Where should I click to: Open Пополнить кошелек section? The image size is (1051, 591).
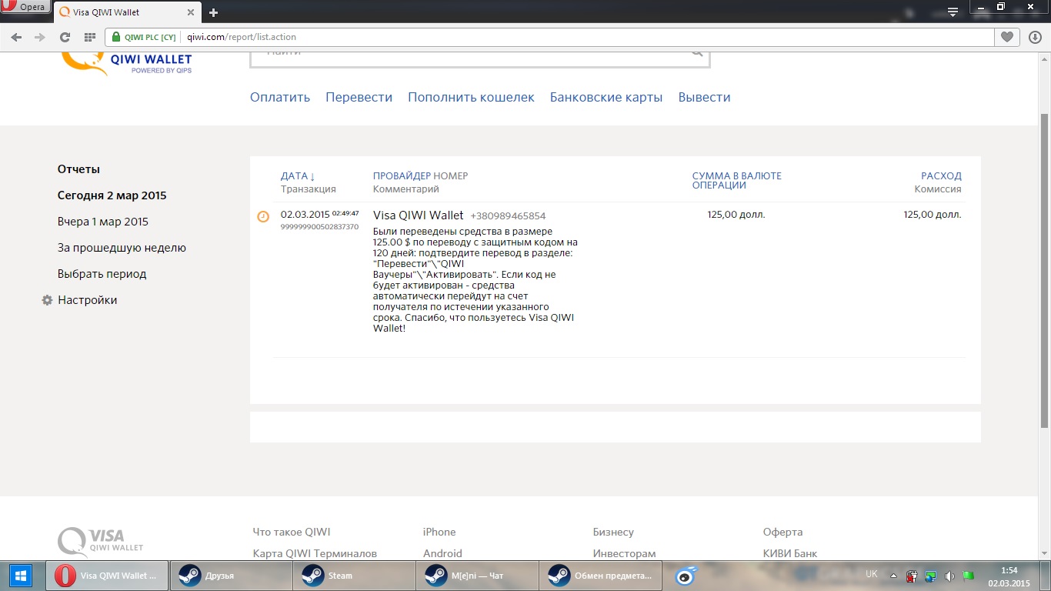(471, 97)
